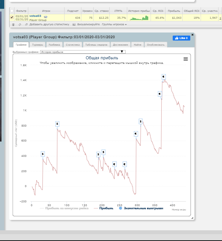Click the $1,043 profit cell
The width and height of the screenshot is (222, 241).
(174, 18)
